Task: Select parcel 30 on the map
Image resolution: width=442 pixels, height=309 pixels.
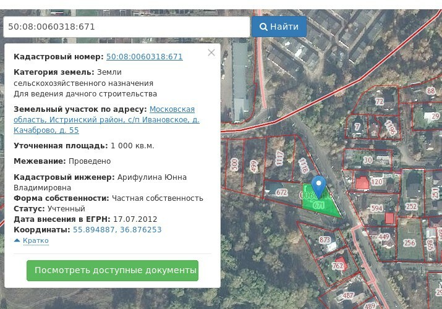Action: (368, 160)
